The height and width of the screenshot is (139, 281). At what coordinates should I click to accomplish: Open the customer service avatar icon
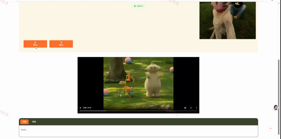point(276,107)
